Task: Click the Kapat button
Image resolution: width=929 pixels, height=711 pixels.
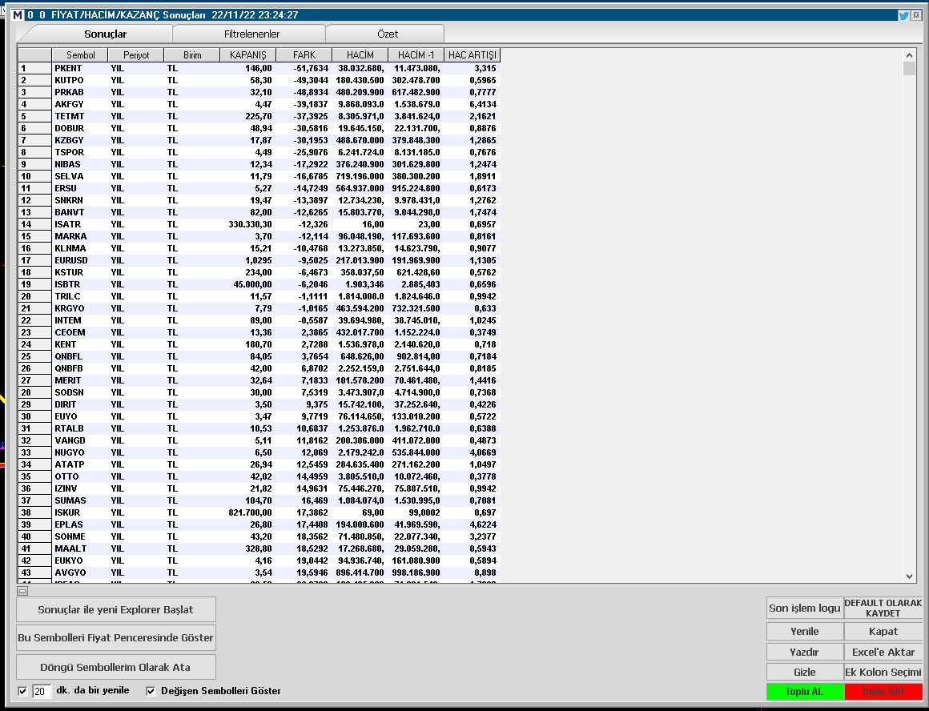Action: click(x=883, y=632)
